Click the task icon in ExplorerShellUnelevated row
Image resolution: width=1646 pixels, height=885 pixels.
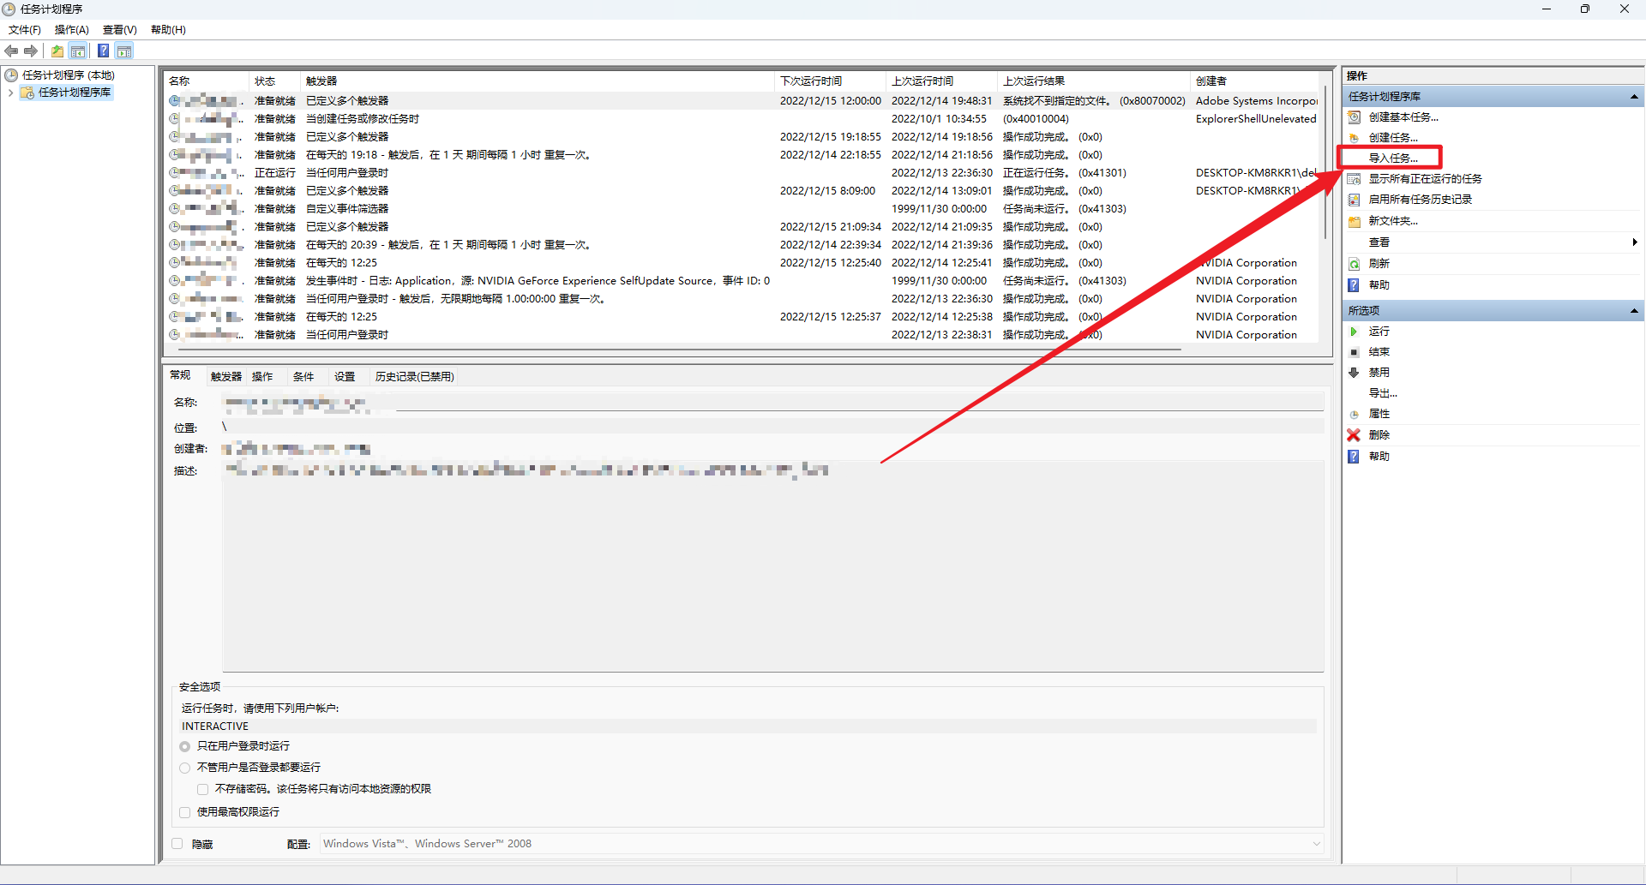174,119
